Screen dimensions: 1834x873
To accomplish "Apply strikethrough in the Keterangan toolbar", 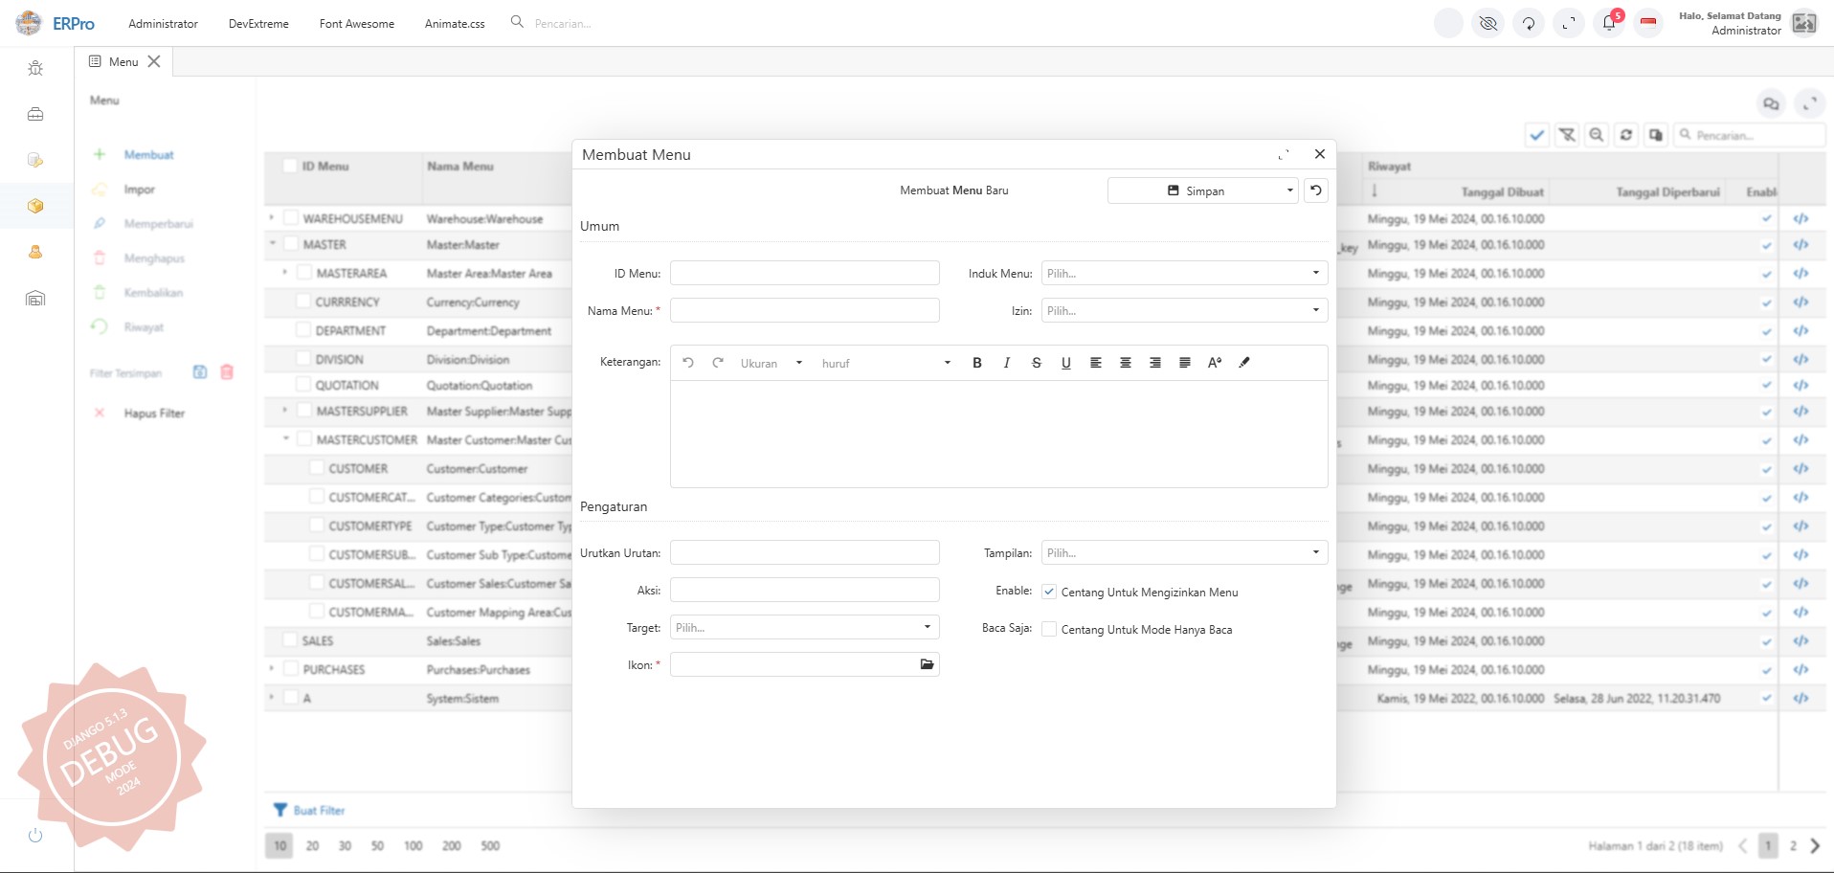I will 1036,363.
